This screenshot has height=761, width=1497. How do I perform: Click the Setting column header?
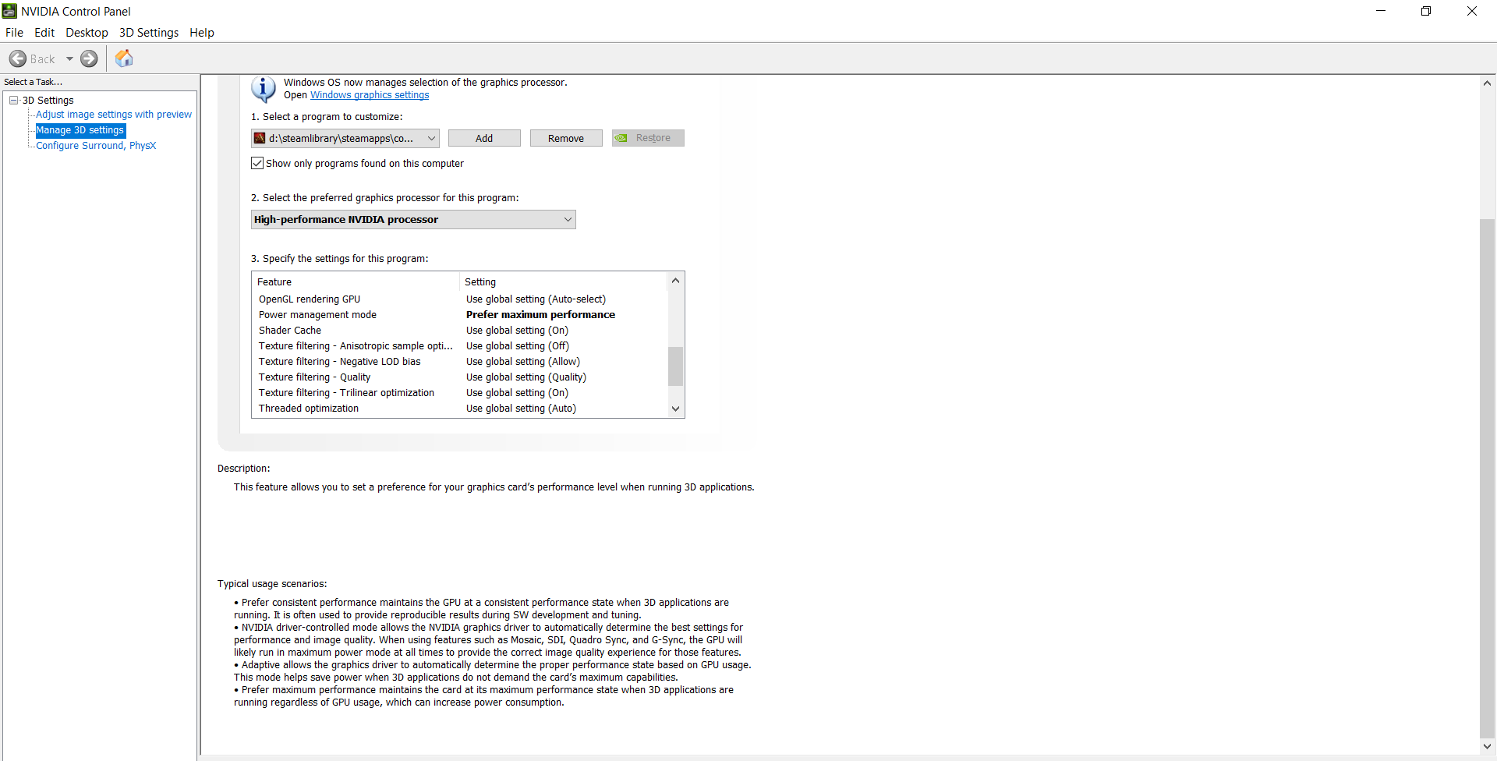point(564,282)
